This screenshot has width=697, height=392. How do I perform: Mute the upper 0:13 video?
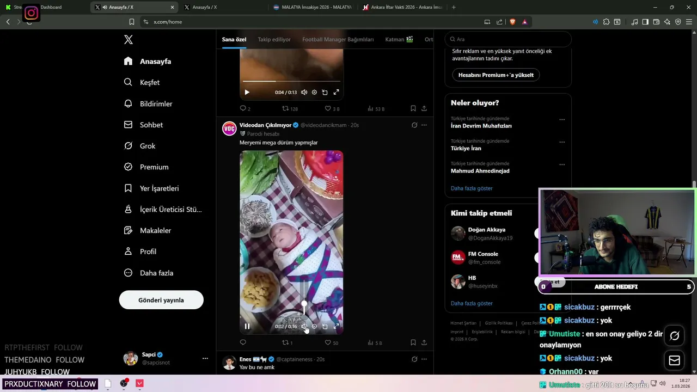point(304,93)
